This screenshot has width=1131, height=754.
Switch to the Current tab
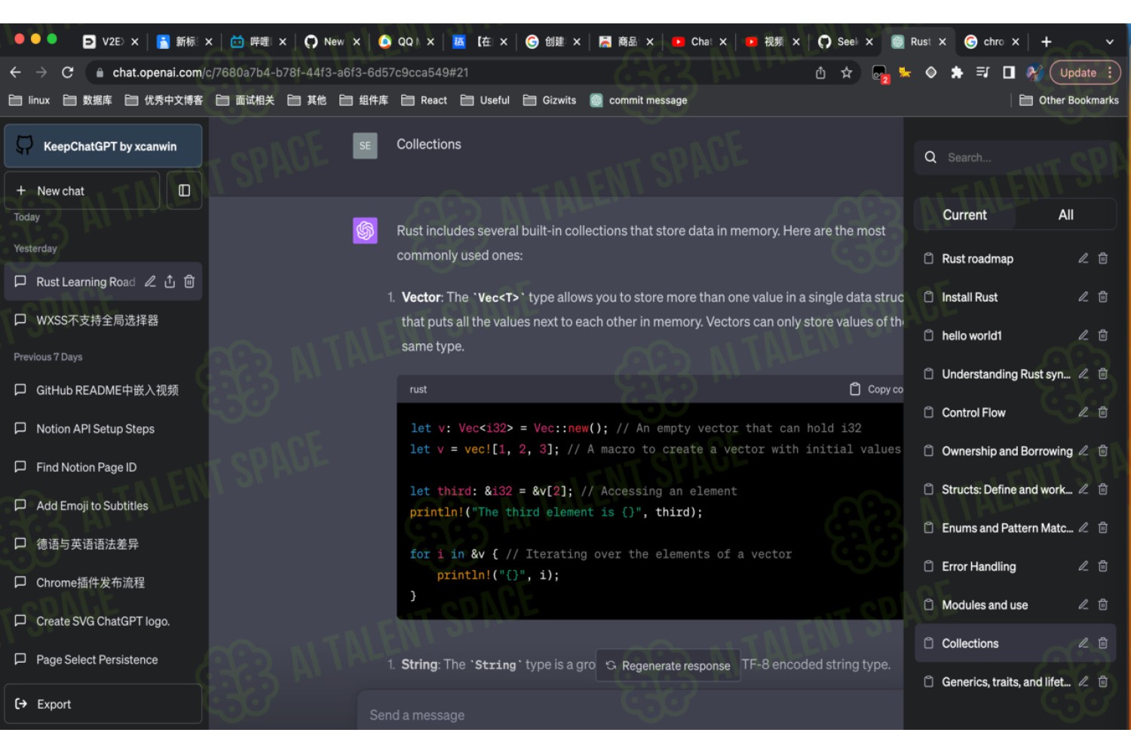964,215
